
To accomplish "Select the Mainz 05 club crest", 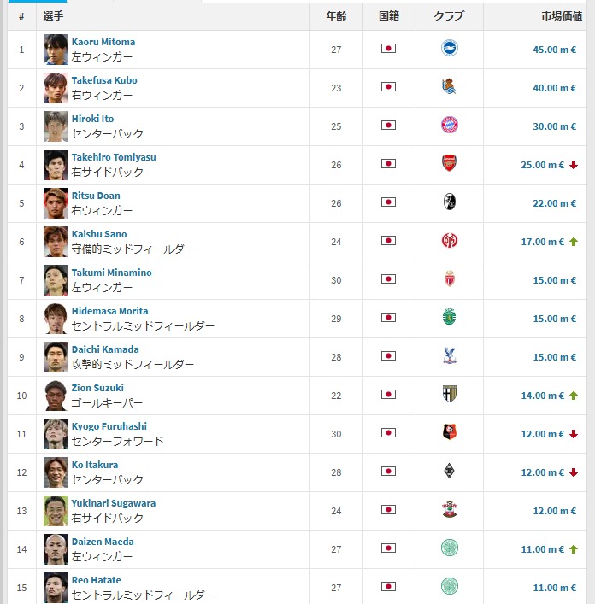I will pos(449,241).
